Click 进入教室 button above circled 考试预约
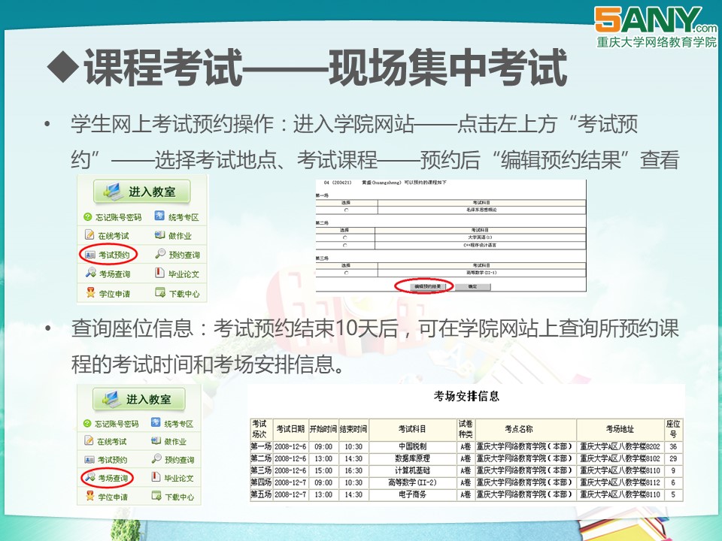Screen dimensions: 722x541 (x=141, y=192)
